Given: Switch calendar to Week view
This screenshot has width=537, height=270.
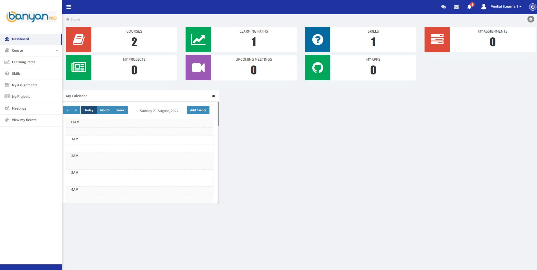Looking at the screenshot, I should pos(120,110).
